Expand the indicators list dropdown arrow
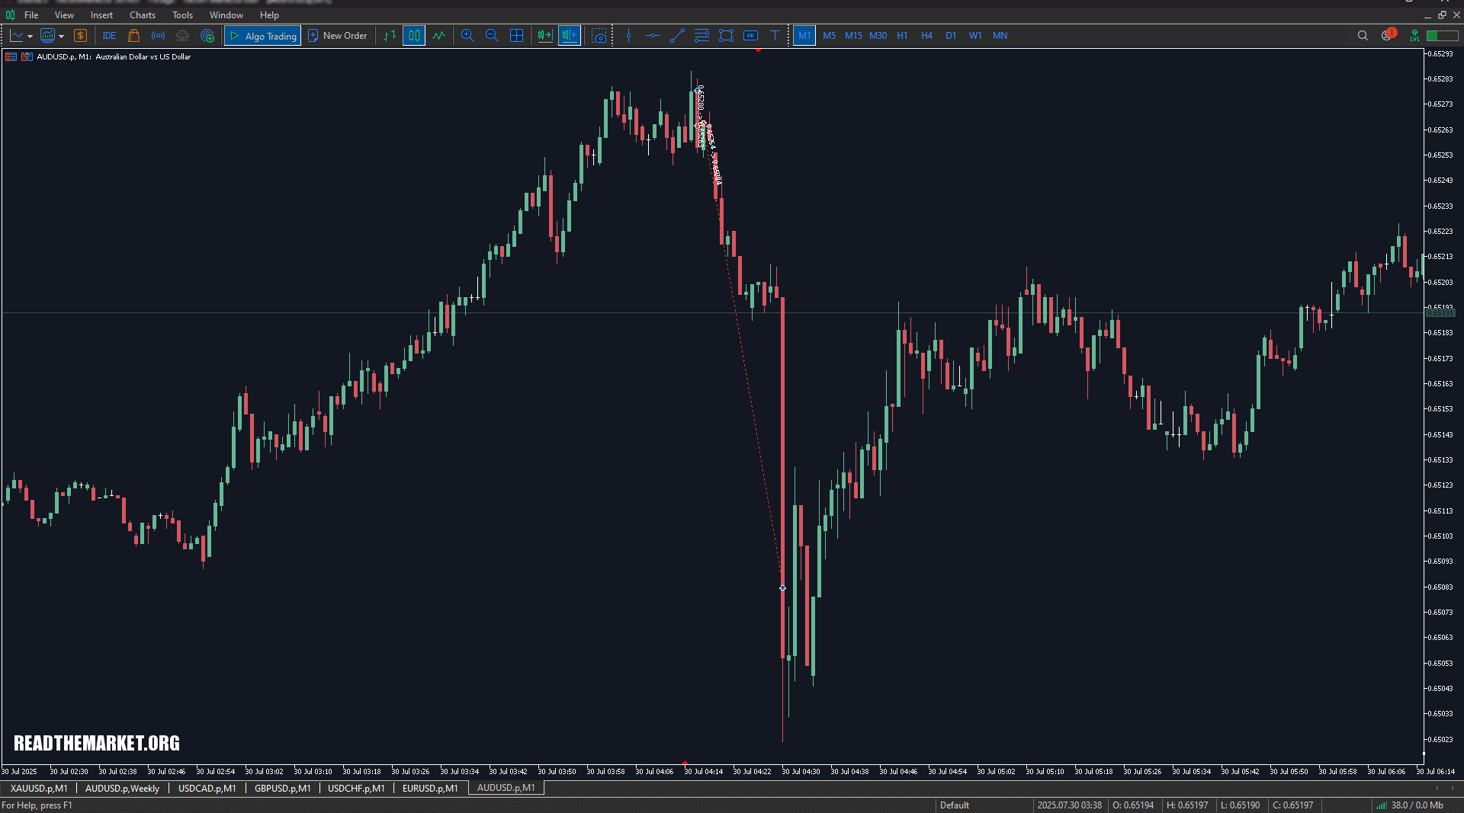 click(x=61, y=36)
